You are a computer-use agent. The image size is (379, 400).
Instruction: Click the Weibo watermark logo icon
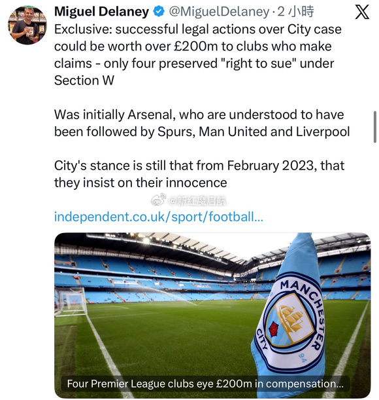tap(158, 200)
